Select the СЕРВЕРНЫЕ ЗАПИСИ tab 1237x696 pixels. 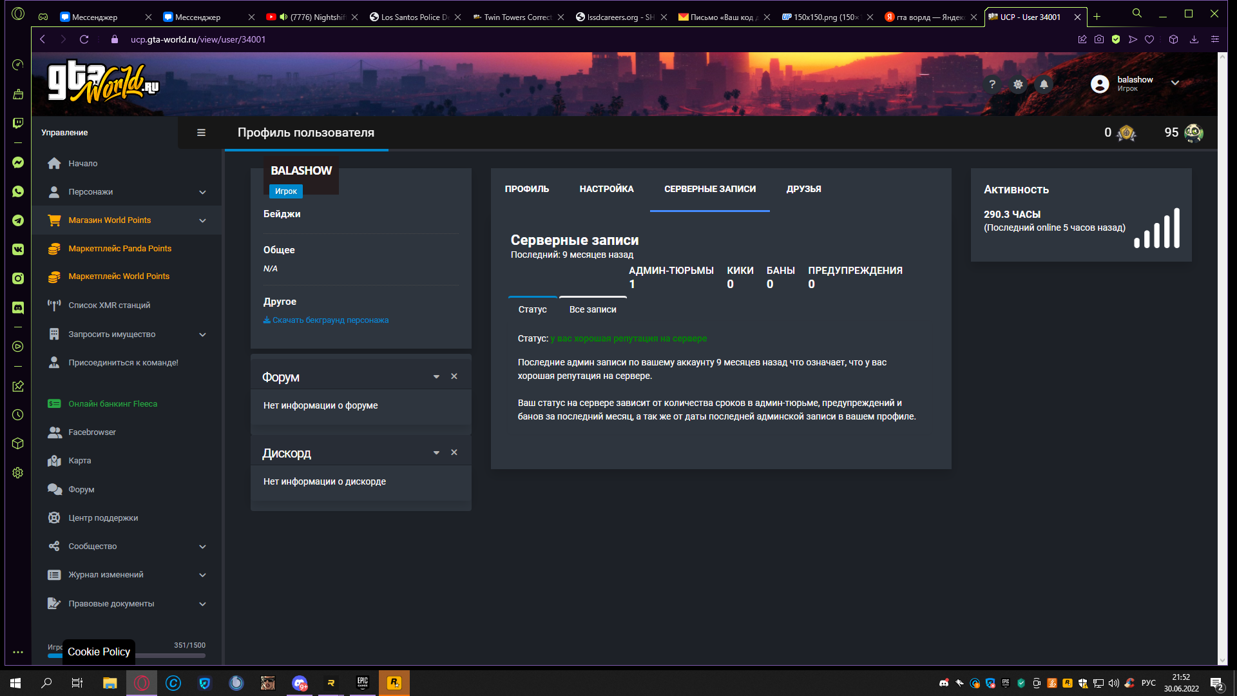click(710, 189)
